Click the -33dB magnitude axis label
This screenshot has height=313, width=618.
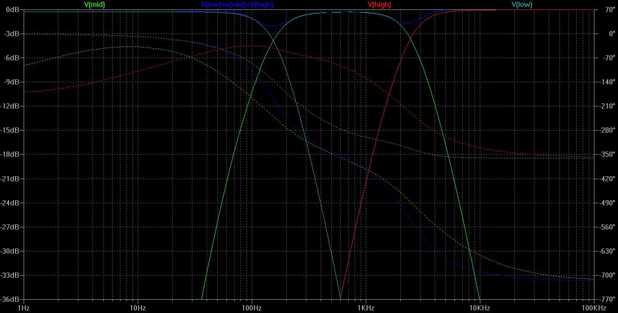[10, 275]
